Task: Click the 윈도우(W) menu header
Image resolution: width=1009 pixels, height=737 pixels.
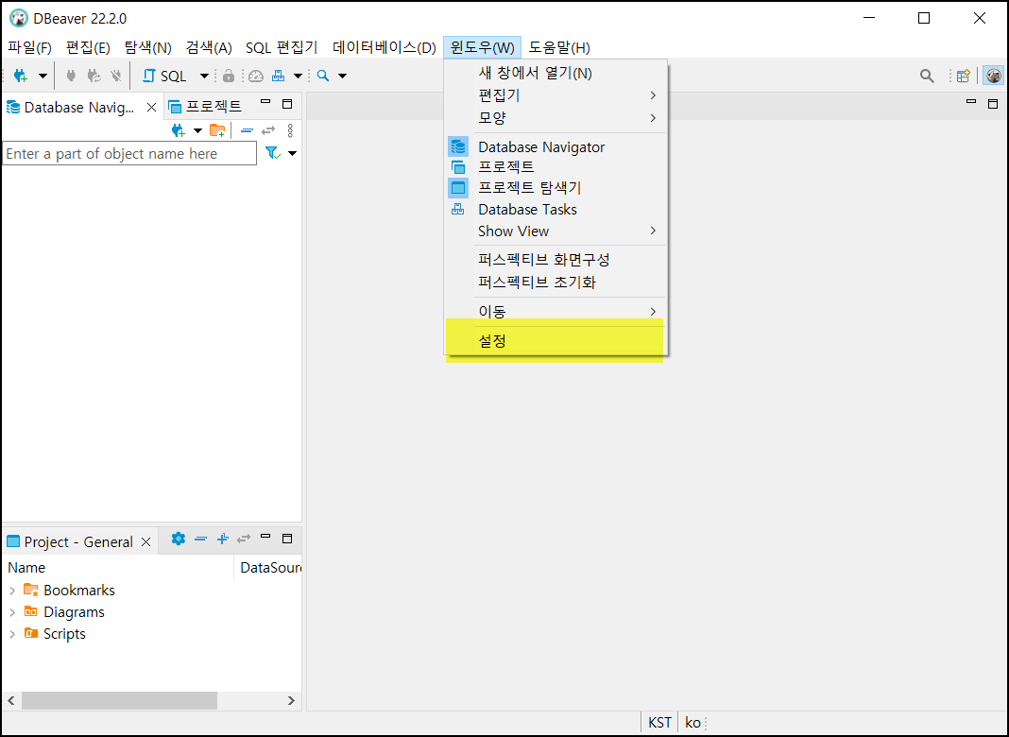Action: tap(482, 47)
